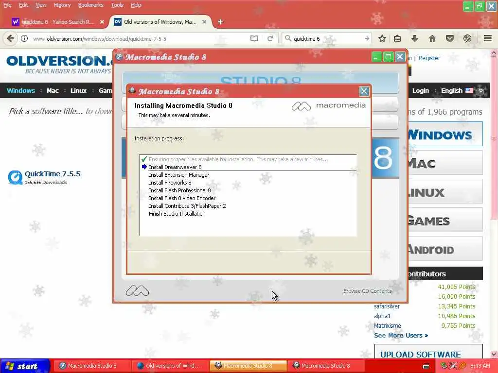The width and height of the screenshot is (498, 373).
Task: Click the US flag language icon
Action: point(469,90)
